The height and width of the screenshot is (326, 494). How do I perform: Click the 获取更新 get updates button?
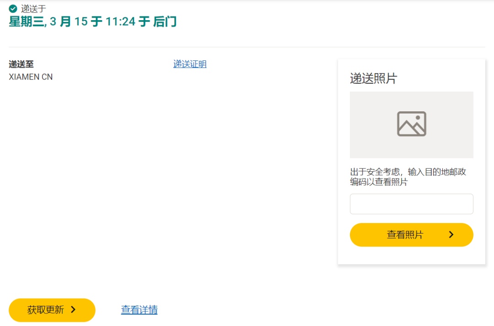pyautogui.click(x=52, y=310)
